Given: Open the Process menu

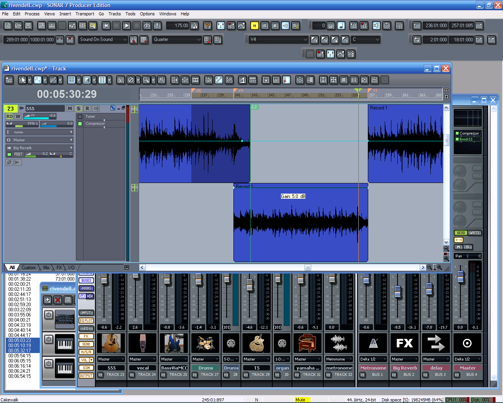Looking at the screenshot, I should pyautogui.click(x=32, y=14).
